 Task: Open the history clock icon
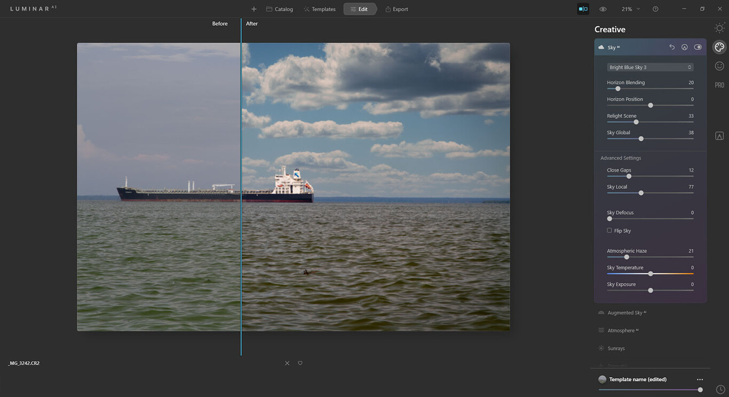(720, 390)
